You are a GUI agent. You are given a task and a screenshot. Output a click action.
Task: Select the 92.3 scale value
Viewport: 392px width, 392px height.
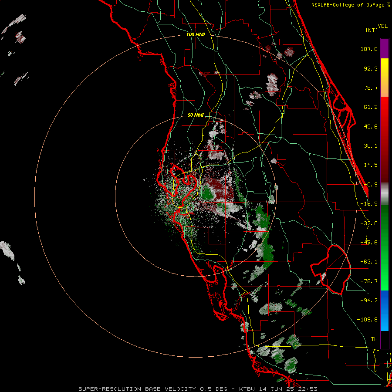point(371,68)
